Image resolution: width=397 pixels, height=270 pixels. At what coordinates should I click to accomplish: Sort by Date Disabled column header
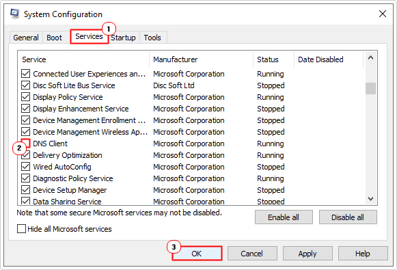point(329,59)
